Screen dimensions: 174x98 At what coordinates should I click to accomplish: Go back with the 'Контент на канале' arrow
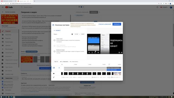click(3, 12)
